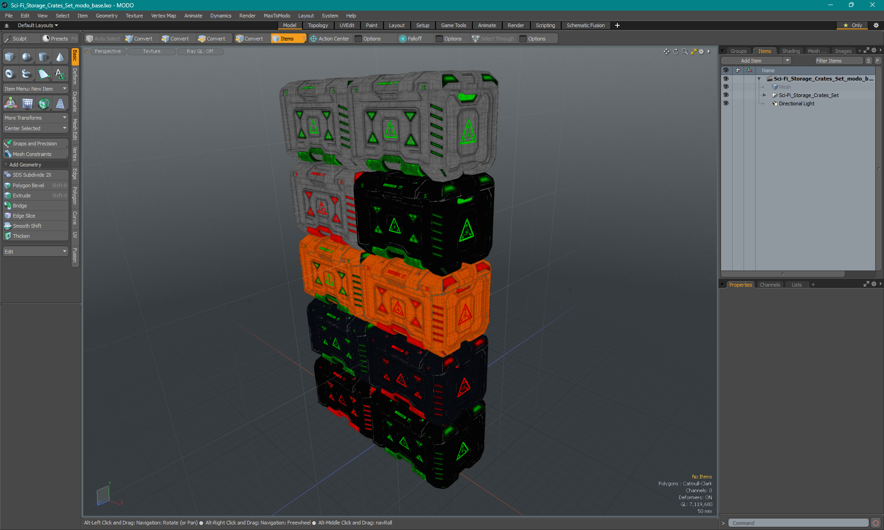Image resolution: width=884 pixels, height=530 pixels.
Task: Expand the Sci-Fi_Storage_Crates_Set tree item
Action: (766, 95)
